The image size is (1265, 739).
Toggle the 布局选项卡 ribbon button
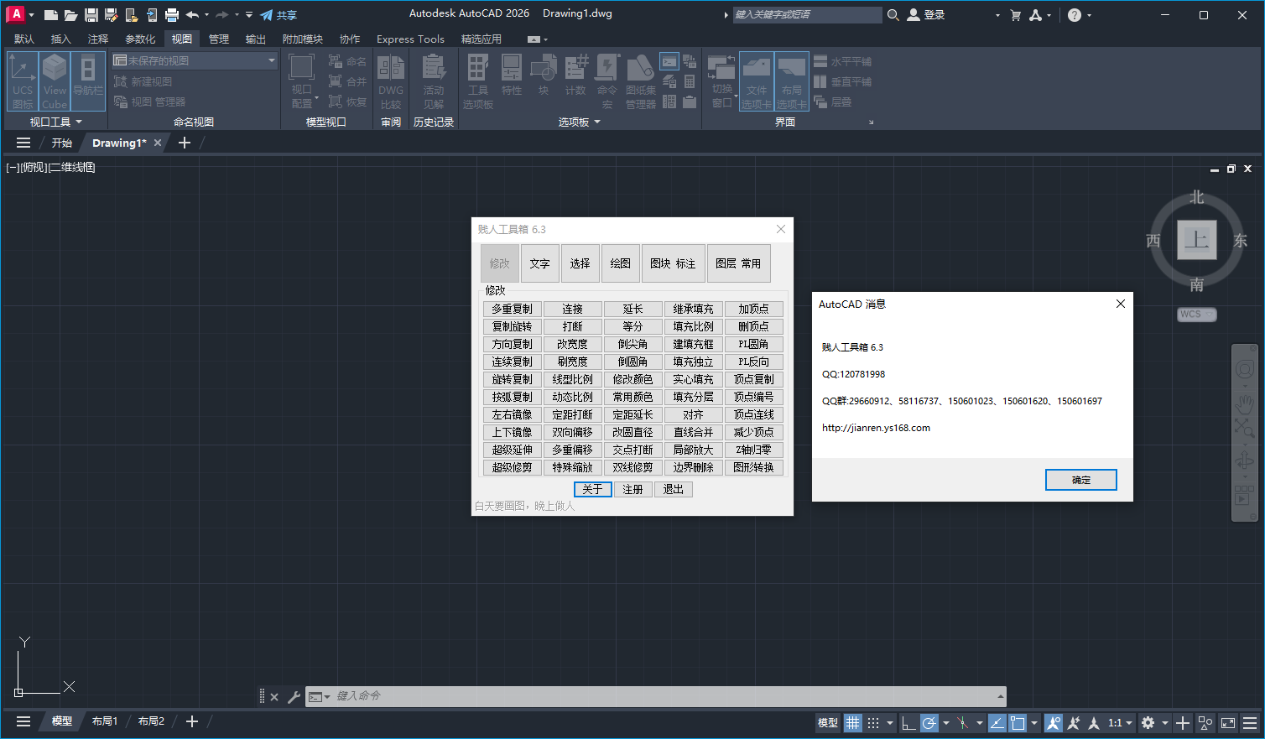tap(791, 81)
